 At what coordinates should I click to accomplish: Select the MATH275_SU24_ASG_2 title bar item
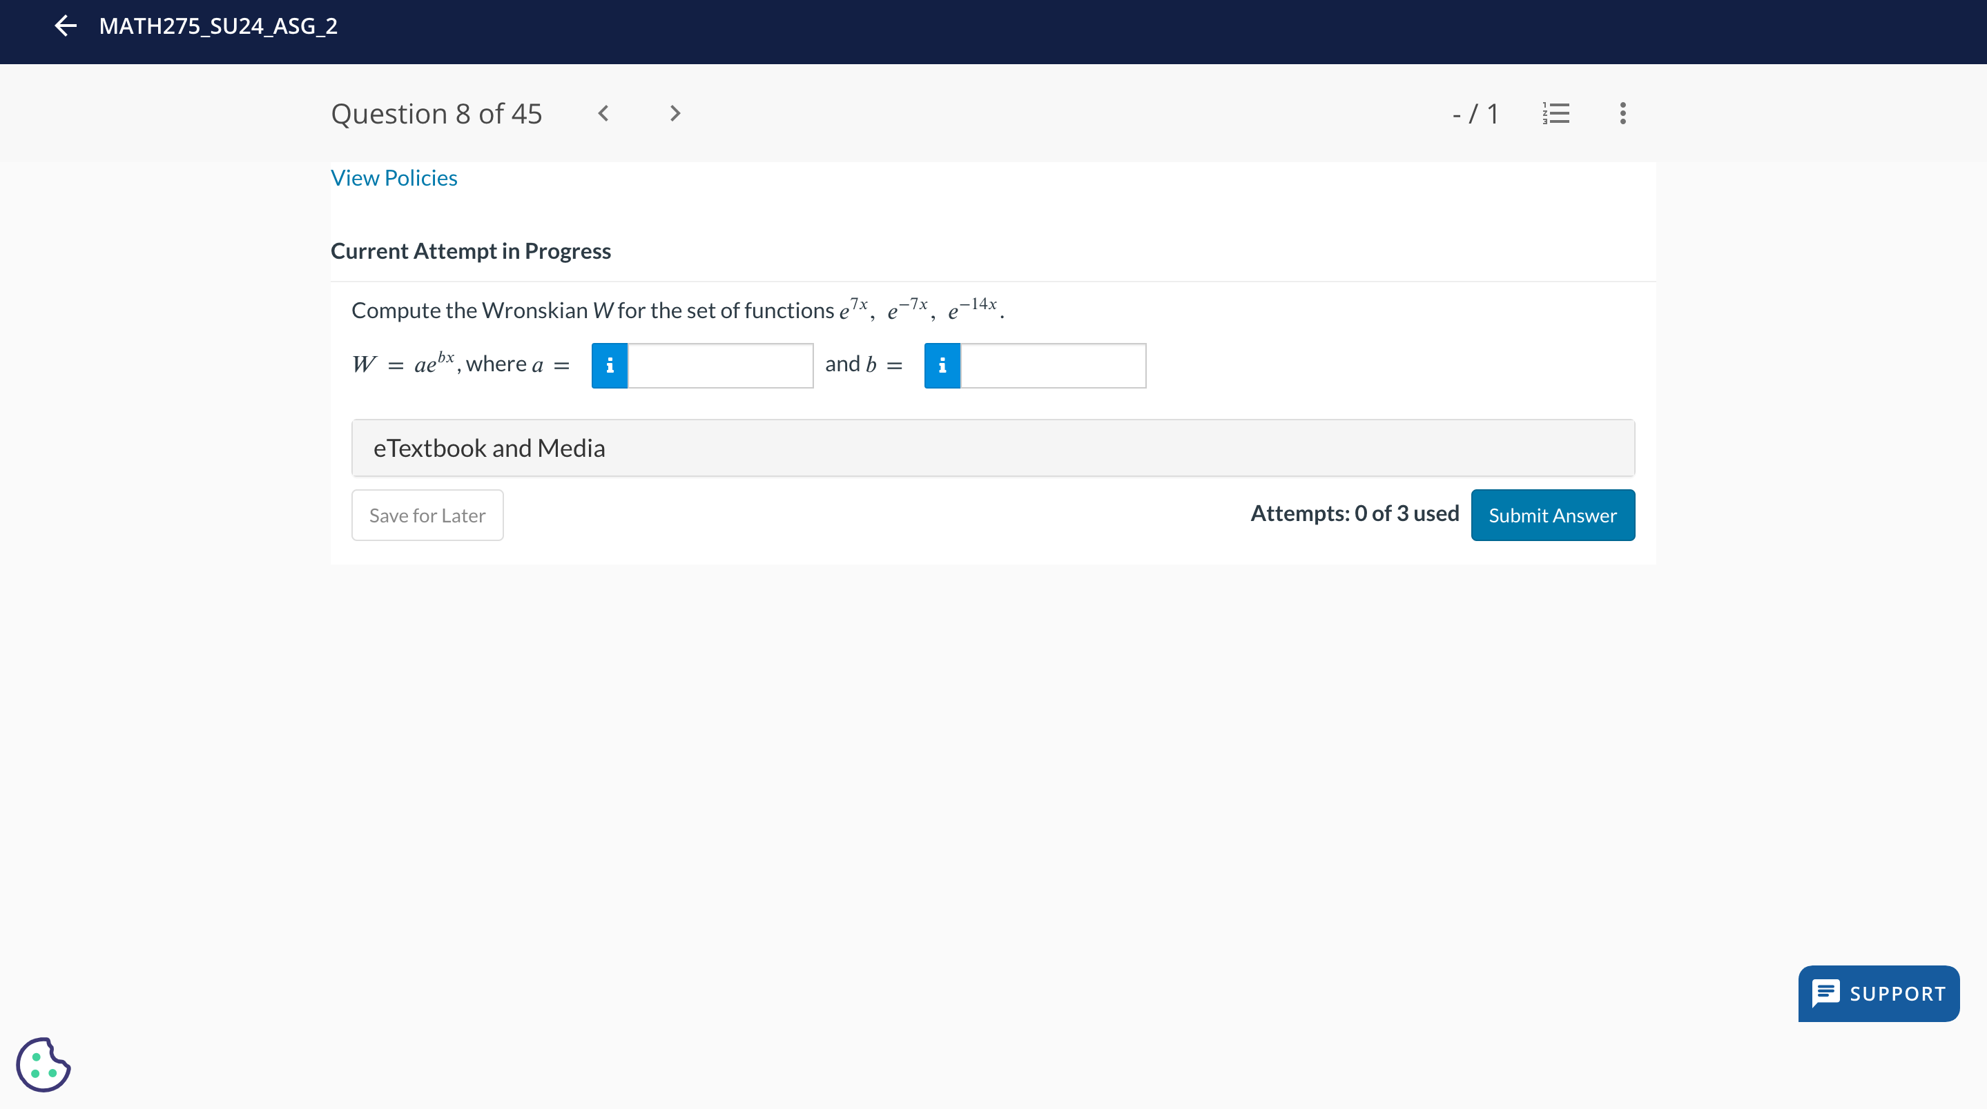tap(217, 26)
